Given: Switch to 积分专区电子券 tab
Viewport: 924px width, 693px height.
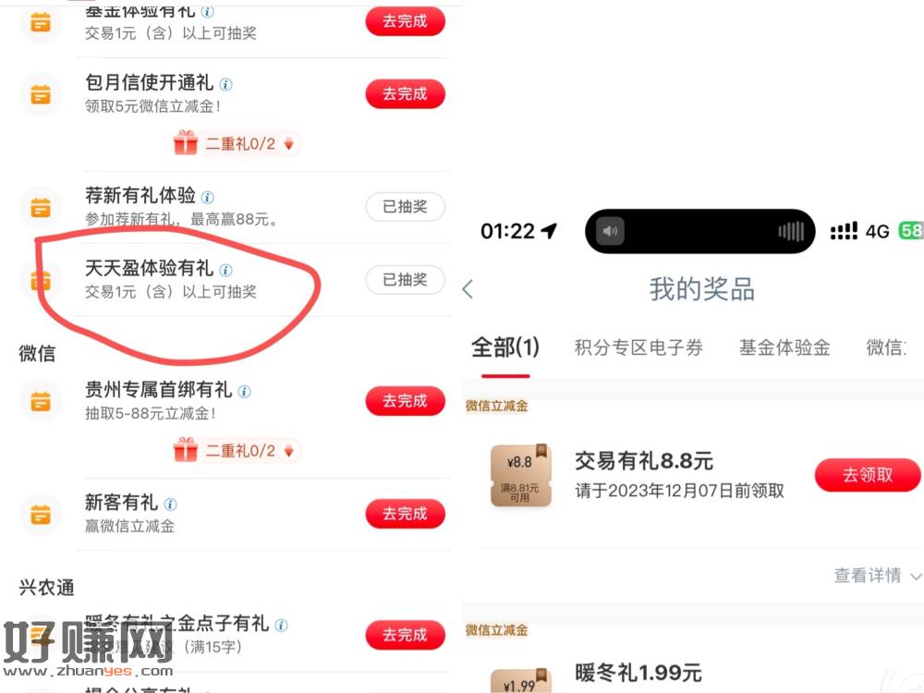Looking at the screenshot, I should 638,347.
